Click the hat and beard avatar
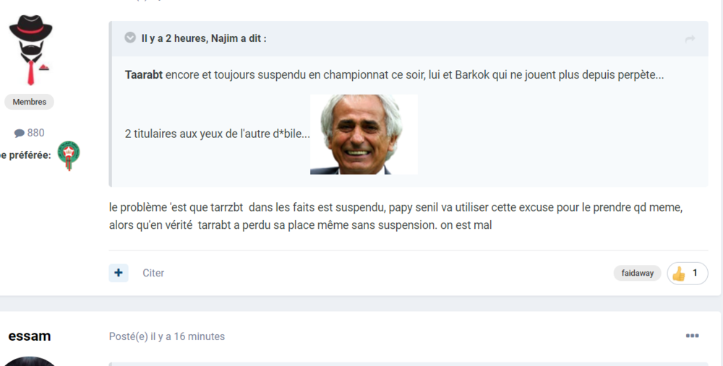Image resolution: width=723 pixels, height=366 pixels. [30, 51]
